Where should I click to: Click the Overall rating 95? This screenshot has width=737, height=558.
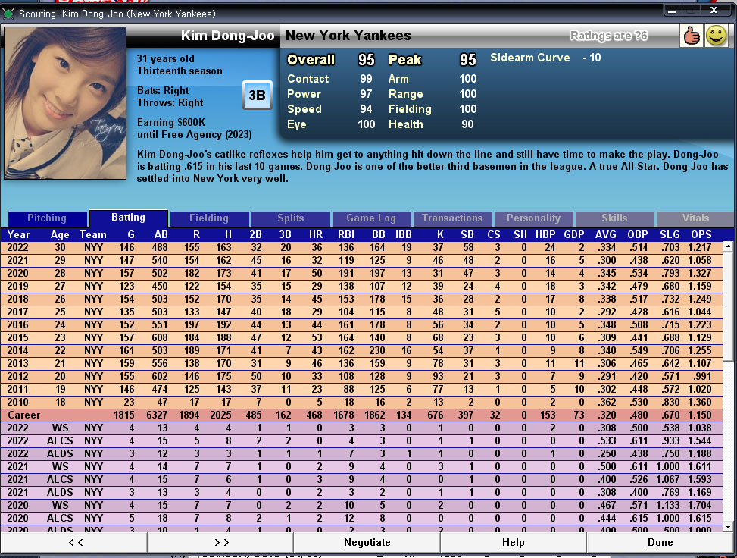366,60
